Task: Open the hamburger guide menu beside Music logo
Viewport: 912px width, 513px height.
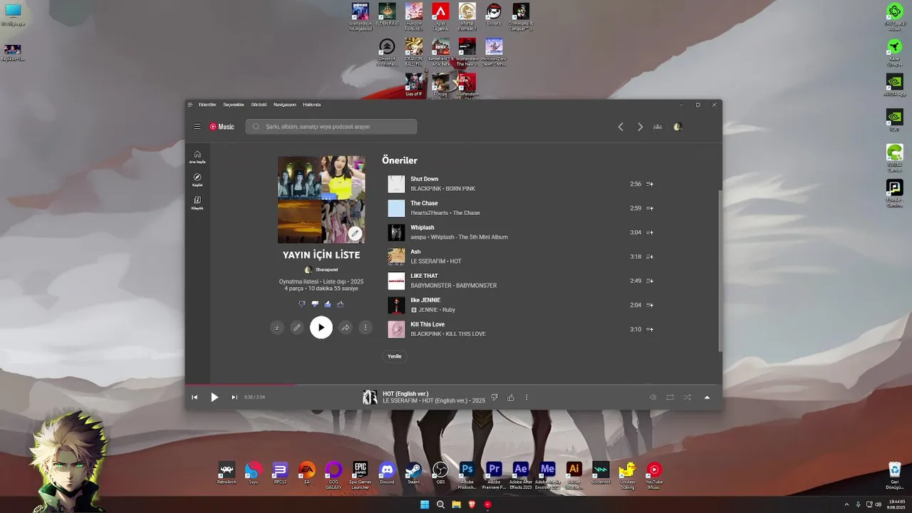Action: click(197, 127)
